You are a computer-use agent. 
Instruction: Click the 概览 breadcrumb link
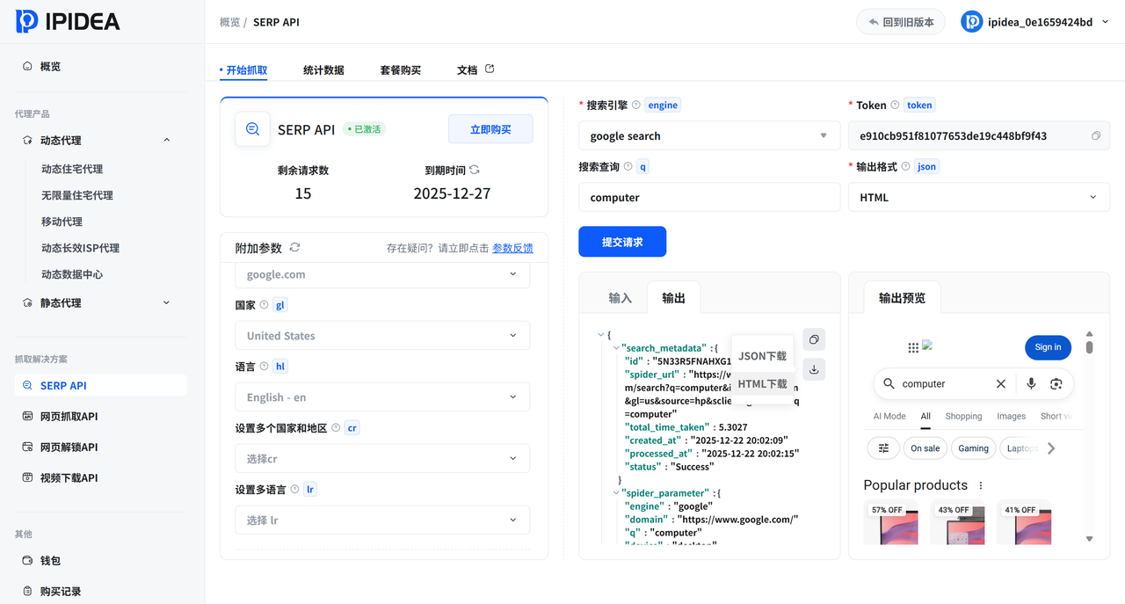pyautogui.click(x=229, y=22)
